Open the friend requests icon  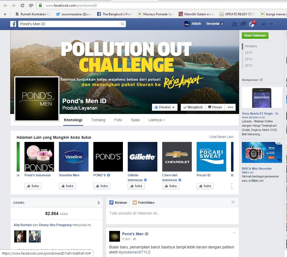coord(235,24)
